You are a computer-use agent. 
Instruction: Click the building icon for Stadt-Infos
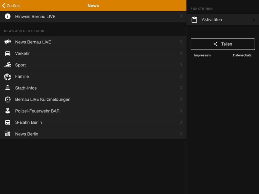click(x=8, y=88)
